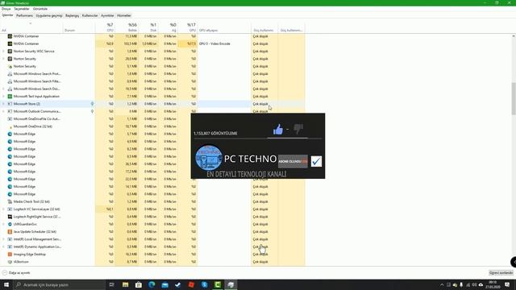Open the Seçenekler menu
Screen dimensions: 516x290
22,9
